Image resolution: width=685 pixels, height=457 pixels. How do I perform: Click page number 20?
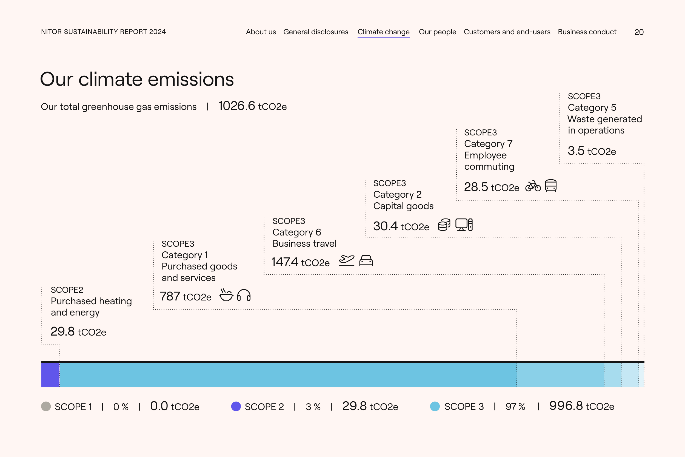pyautogui.click(x=639, y=32)
